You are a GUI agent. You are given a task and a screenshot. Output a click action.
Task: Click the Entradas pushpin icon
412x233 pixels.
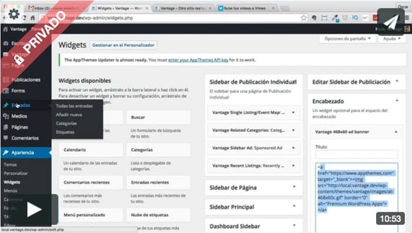pyautogui.click(x=6, y=105)
